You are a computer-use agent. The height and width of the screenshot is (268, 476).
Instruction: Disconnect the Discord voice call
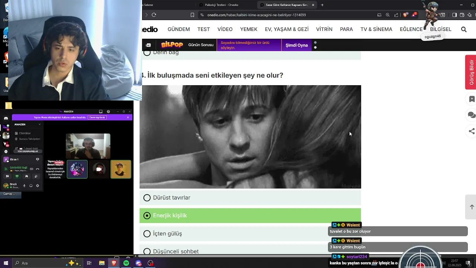point(38,169)
